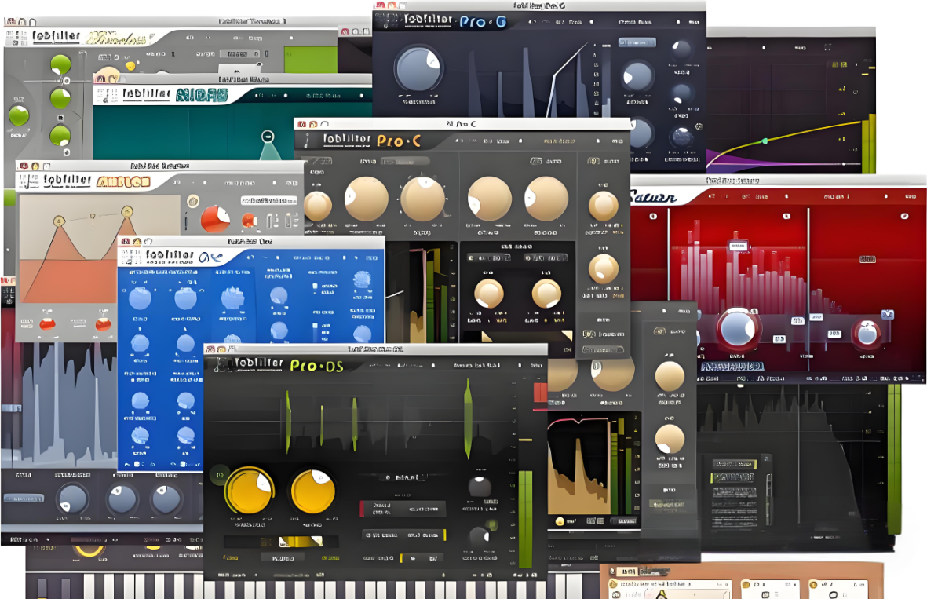Select the round filter node in the Micro display

pyautogui.click(x=268, y=137)
